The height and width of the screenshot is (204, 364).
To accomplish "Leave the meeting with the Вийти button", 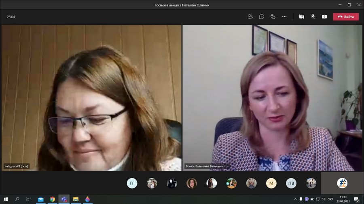I will [346, 17].
